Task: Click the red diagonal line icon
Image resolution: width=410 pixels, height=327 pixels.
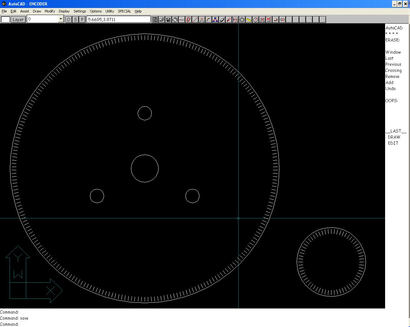Action: point(195,19)
